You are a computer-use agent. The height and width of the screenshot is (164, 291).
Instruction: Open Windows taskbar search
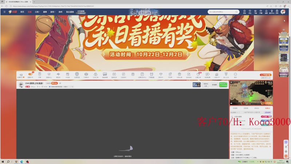pyautogui.click(x=8, y=162)
